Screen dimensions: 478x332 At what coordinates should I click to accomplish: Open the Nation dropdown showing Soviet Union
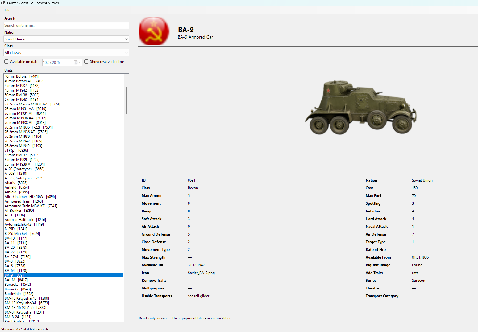(66, 39)
